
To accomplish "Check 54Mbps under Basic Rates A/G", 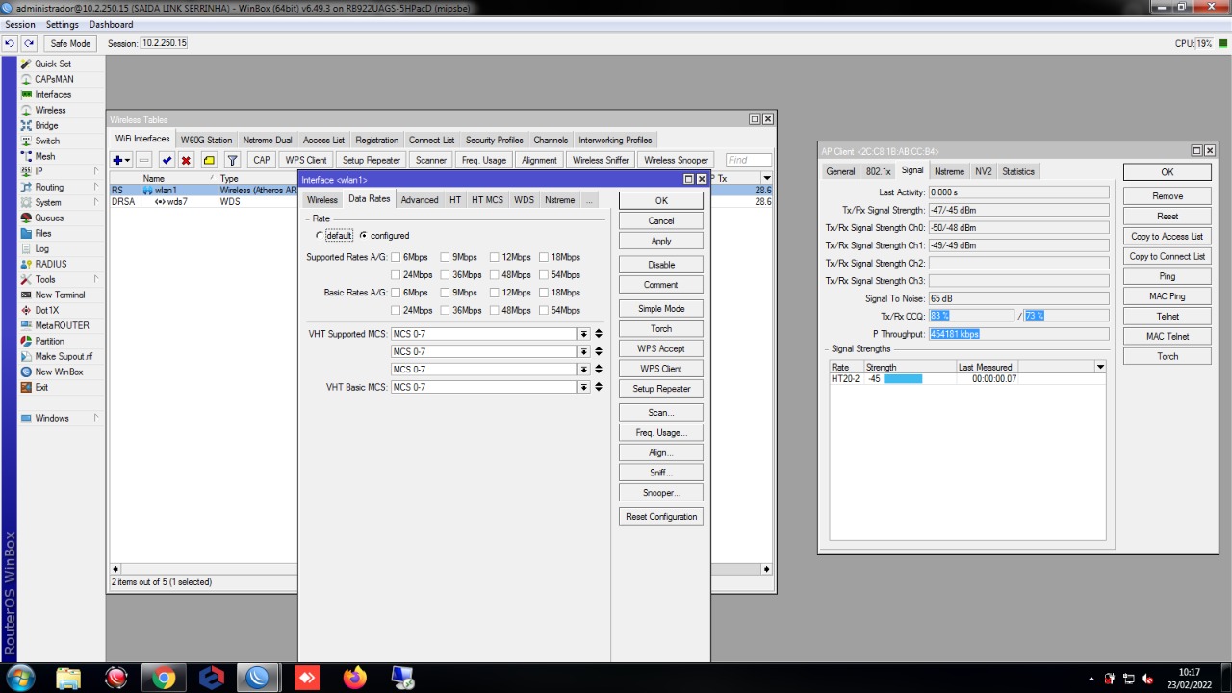I will pyautogui.click(x=544, y=311).
